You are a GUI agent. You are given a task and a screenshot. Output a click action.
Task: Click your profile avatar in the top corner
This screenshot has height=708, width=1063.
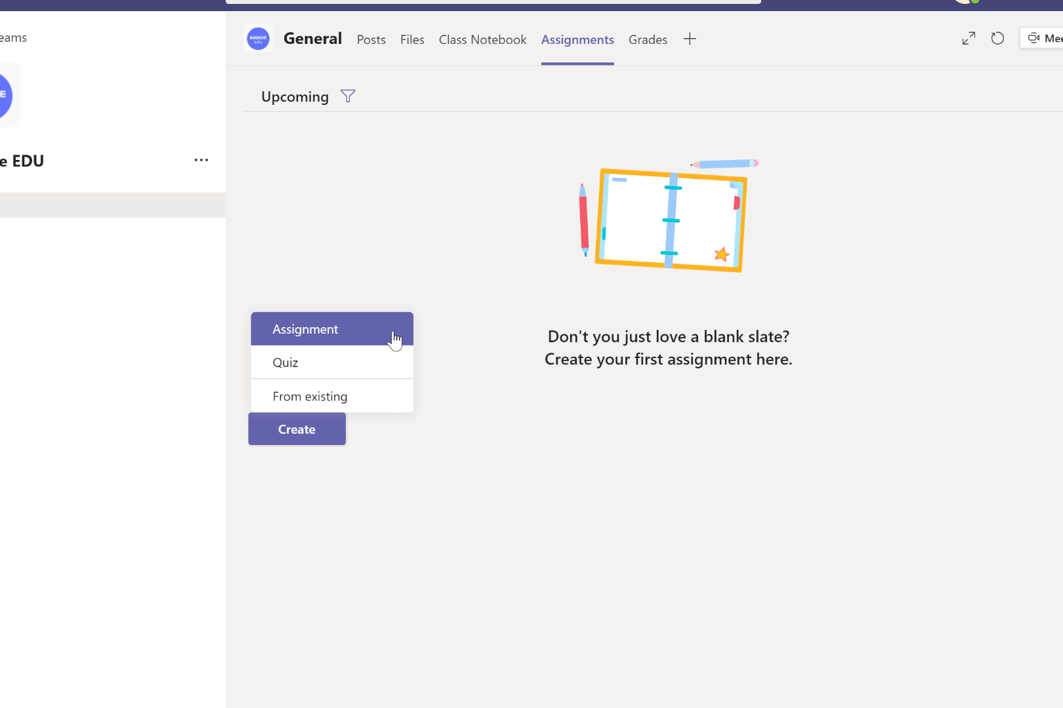click(x=966, y=2)
